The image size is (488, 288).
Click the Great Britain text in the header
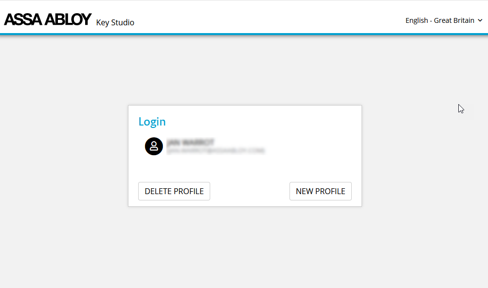pyautogui.click(x=453, y=20)
